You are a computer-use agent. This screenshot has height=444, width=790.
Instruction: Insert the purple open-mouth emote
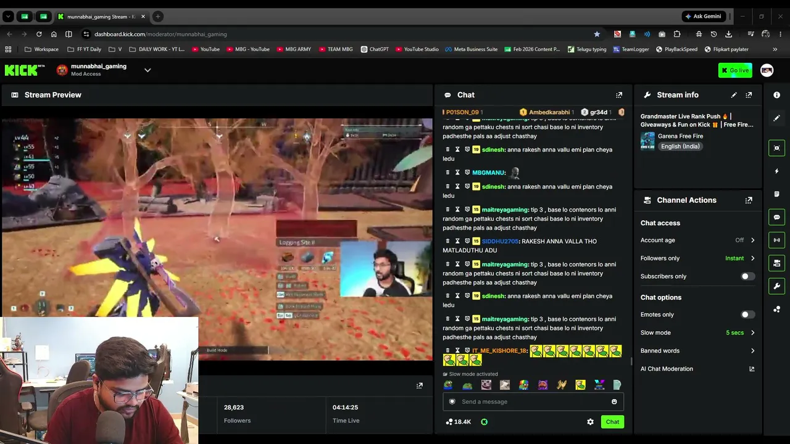tap(543, 385)
